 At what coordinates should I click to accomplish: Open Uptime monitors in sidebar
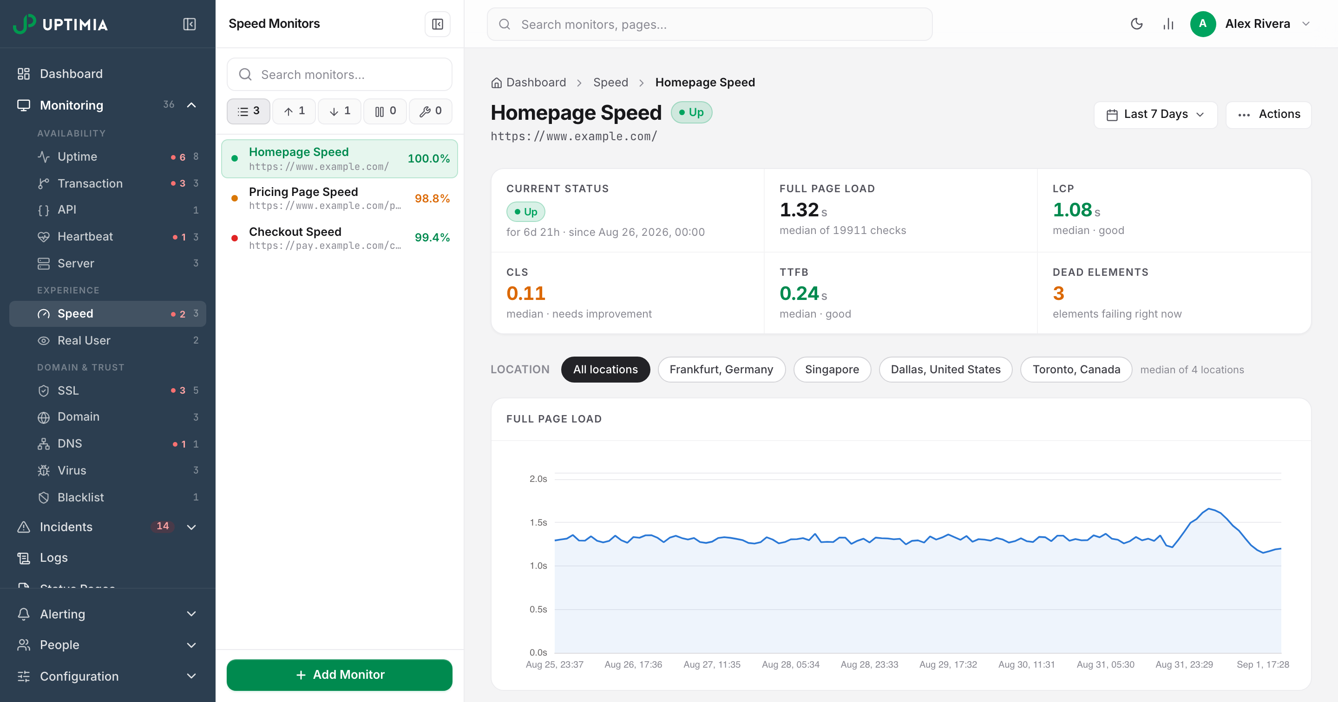point(108,156)
